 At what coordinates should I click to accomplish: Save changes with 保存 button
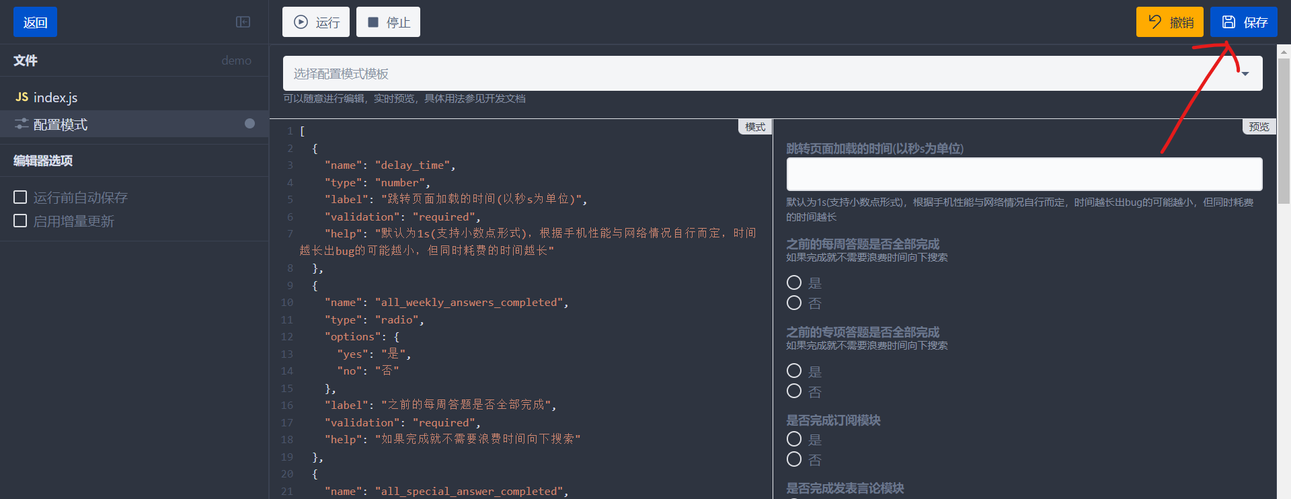(x=1244, y=22)
